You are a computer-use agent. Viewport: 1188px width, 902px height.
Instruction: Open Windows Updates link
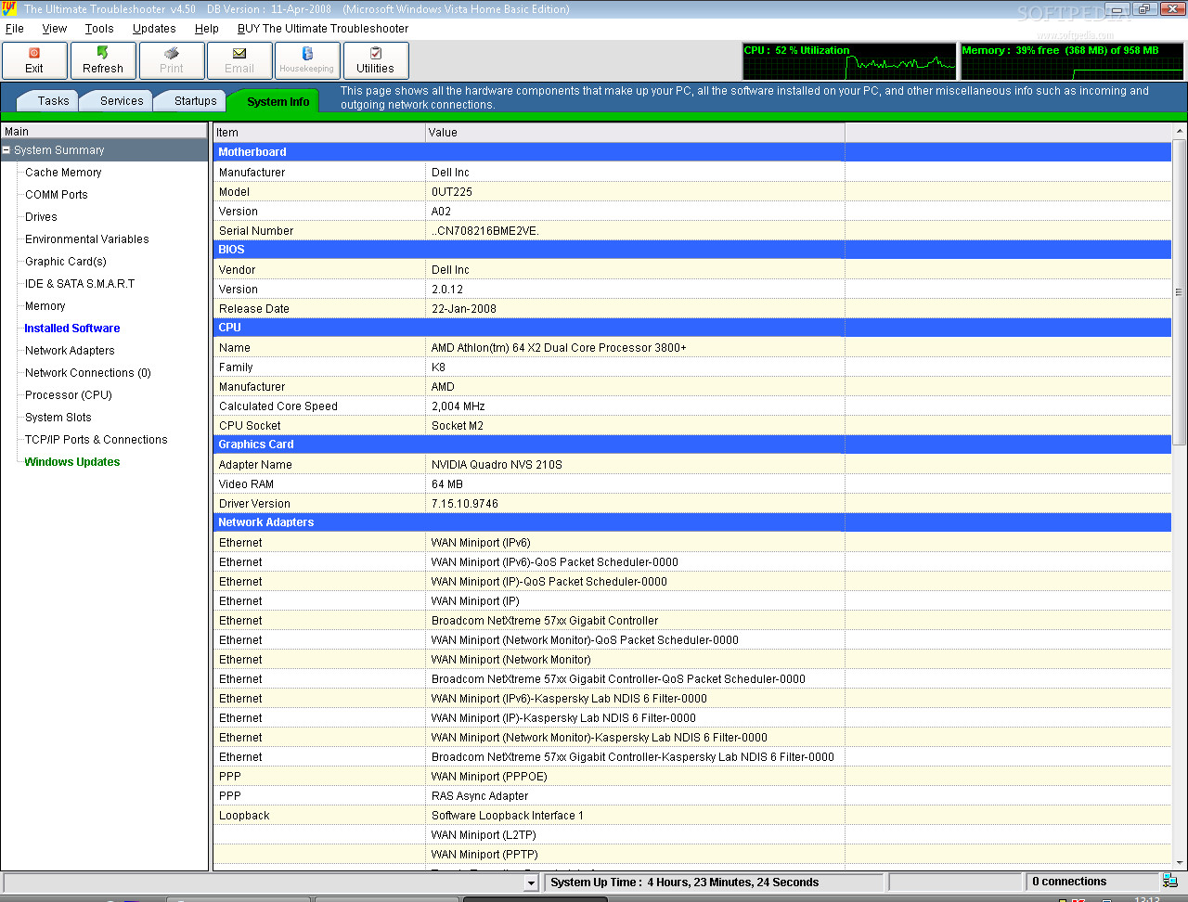pos(72,462)
